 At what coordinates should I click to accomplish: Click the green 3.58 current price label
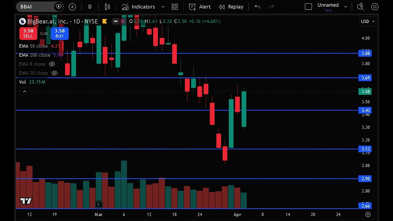click(365, 91)
